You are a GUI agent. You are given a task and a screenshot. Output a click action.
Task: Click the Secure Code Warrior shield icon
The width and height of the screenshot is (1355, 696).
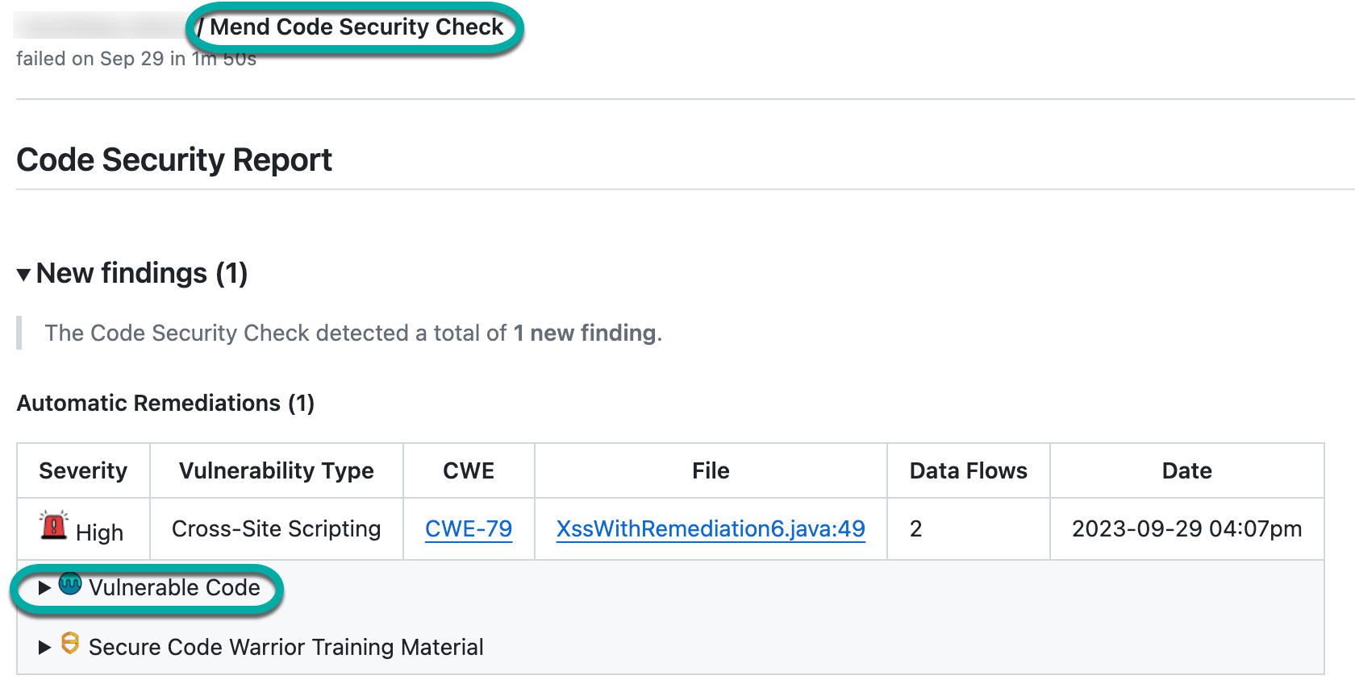(x=70, y=643)
